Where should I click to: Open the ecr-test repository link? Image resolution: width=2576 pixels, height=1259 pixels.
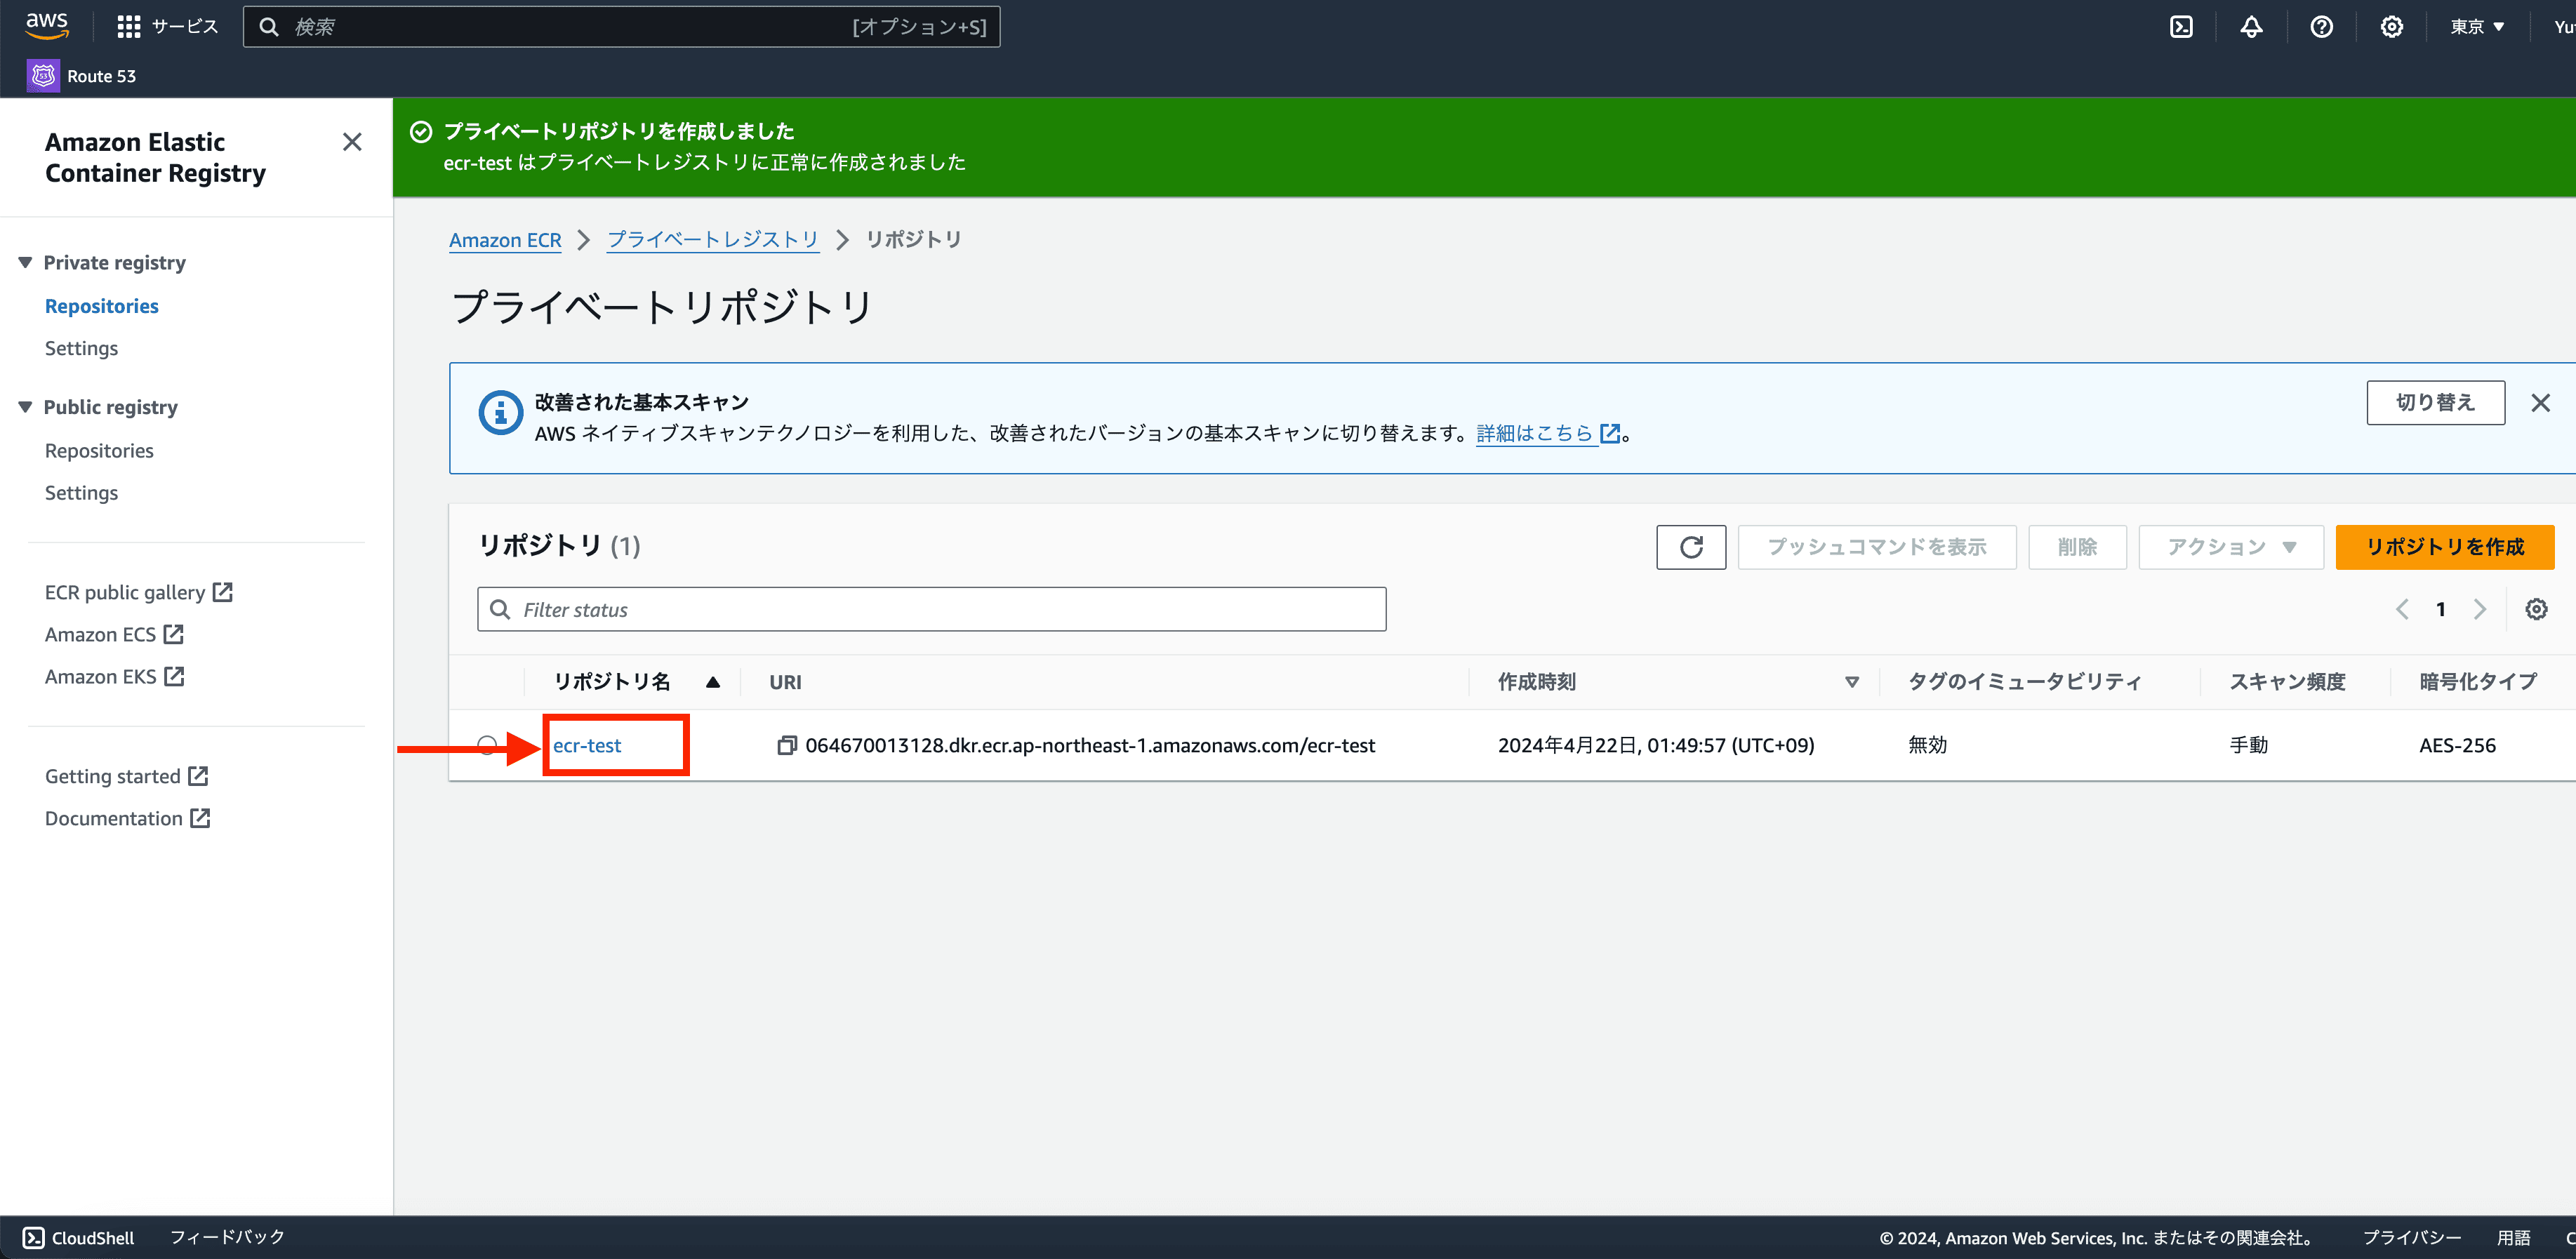click(x=587, y=745)
